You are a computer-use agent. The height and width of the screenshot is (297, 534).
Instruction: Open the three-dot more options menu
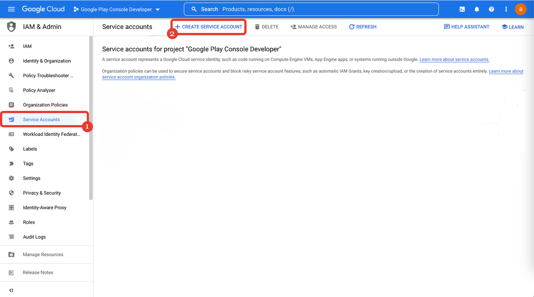[506, 9]
